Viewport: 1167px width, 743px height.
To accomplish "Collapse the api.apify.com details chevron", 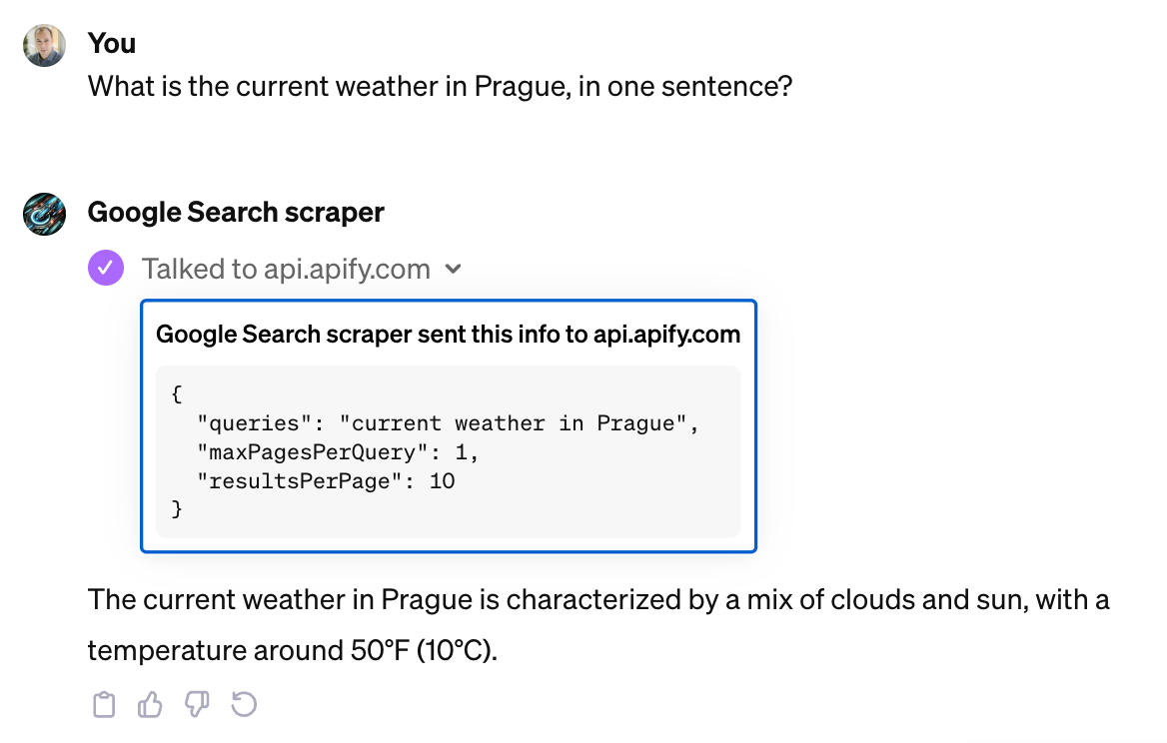I will click(x=453, y=269).
